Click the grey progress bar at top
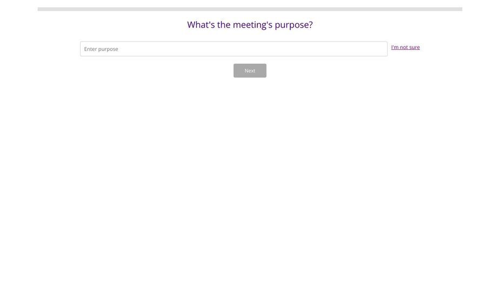 [x=250, y=9]
